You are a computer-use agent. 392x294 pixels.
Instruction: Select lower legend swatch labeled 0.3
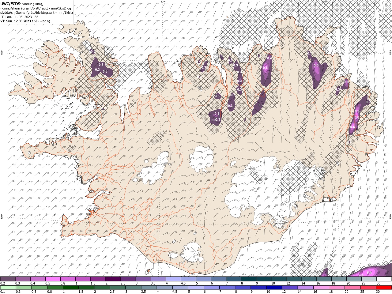(x=23, y=288)
